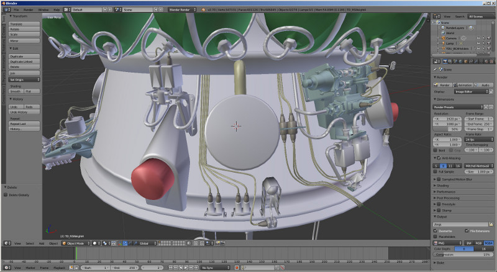497x272 pixels.
Task: Click the timeline record keyframe icon
Action: [x=237, y=268]
